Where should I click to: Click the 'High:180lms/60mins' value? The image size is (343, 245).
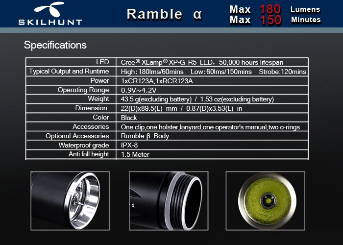click(x=152, y=72)
